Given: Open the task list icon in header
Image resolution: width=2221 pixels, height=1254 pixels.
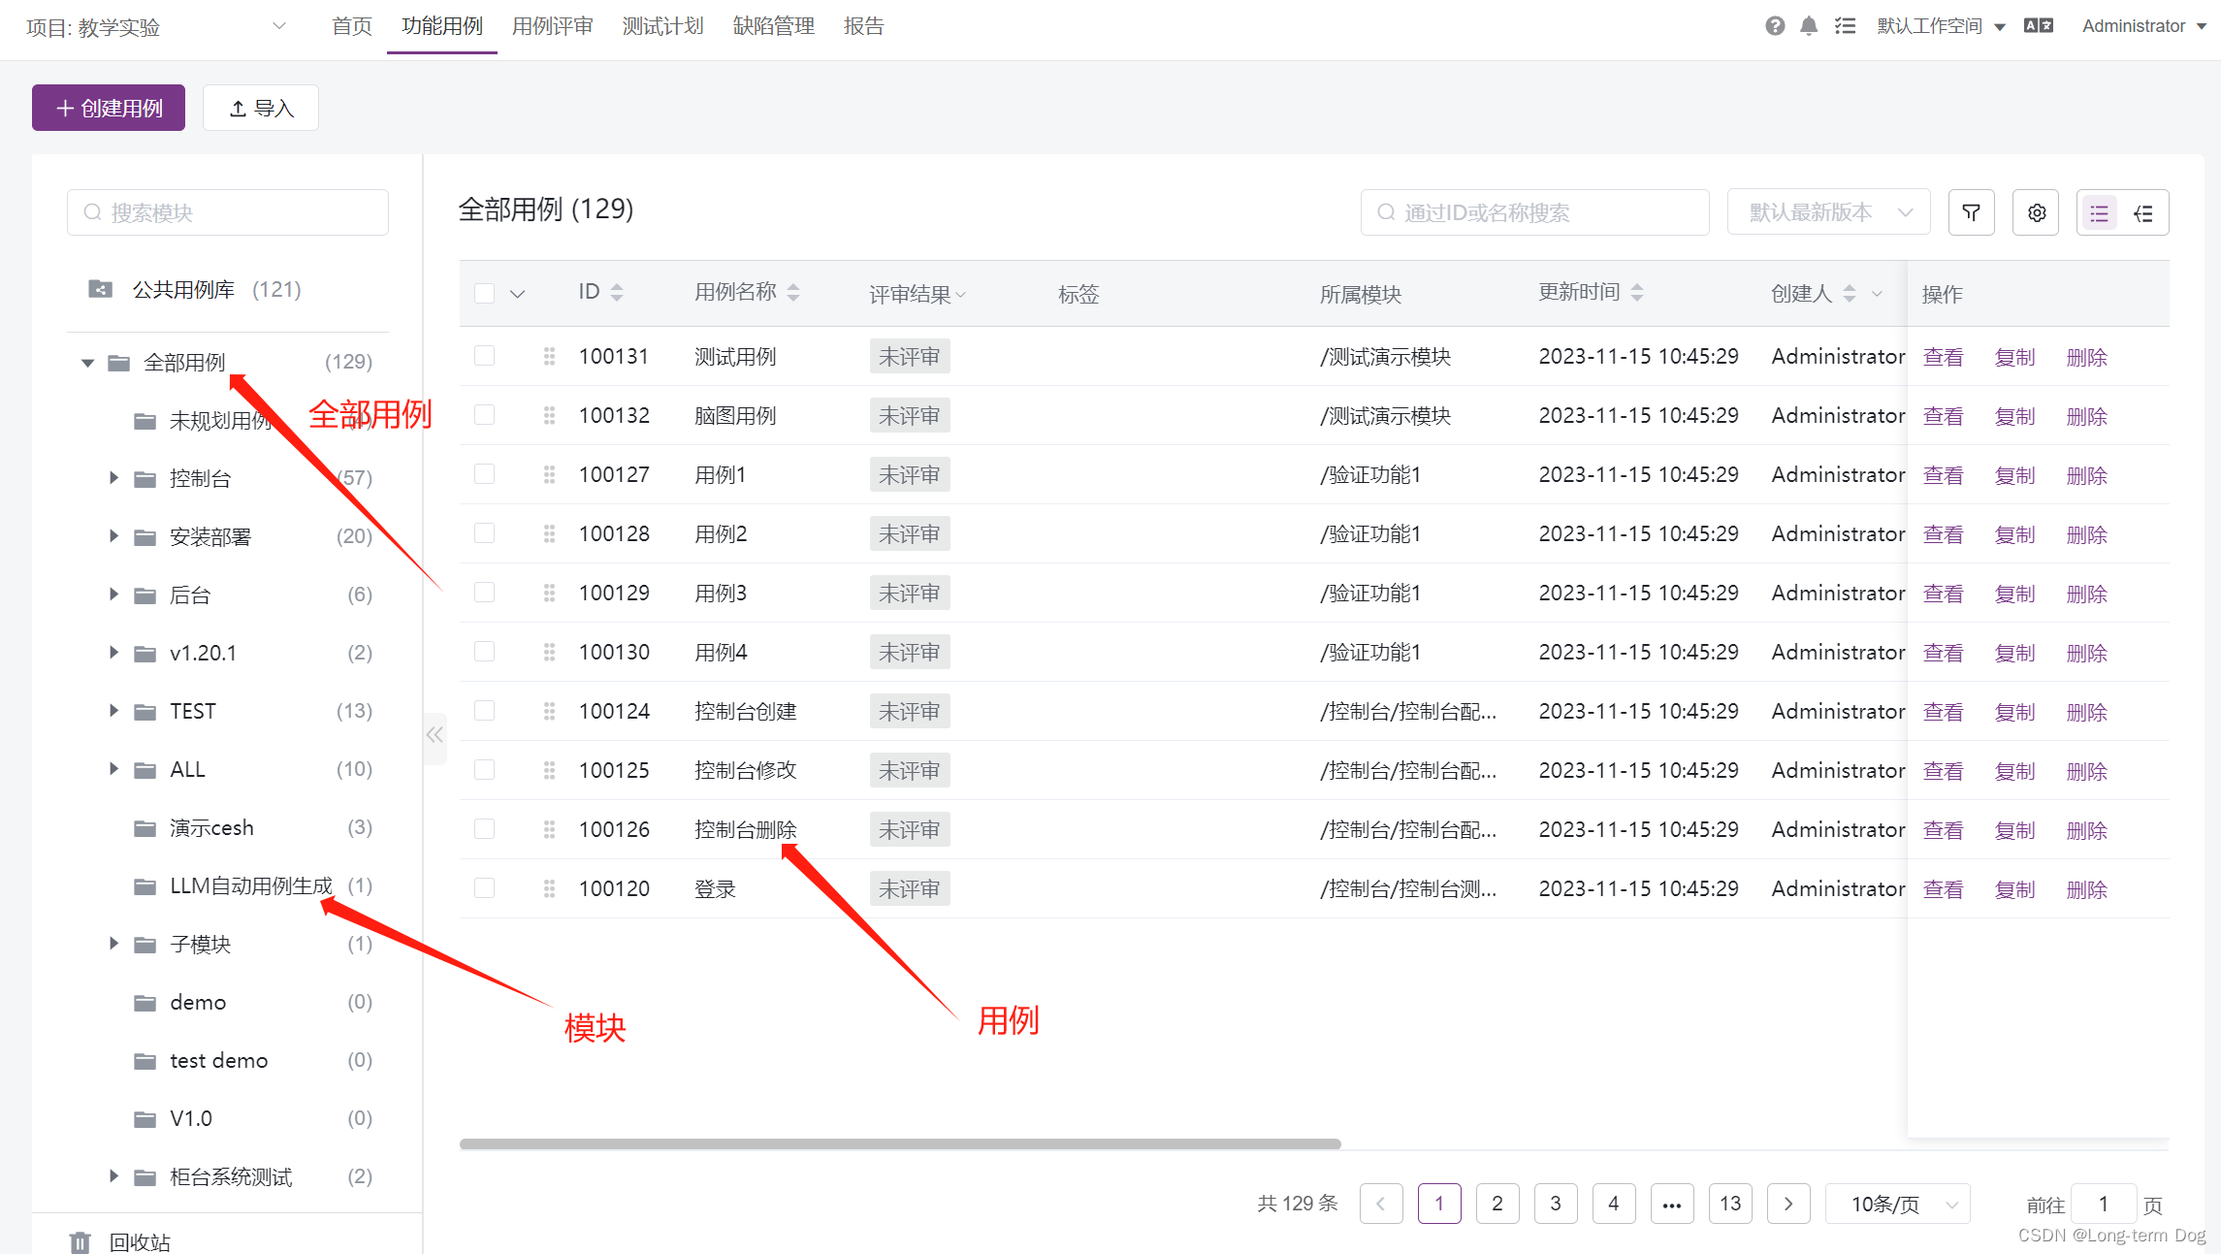Looking at the screenshot, I should (1845, 26).
